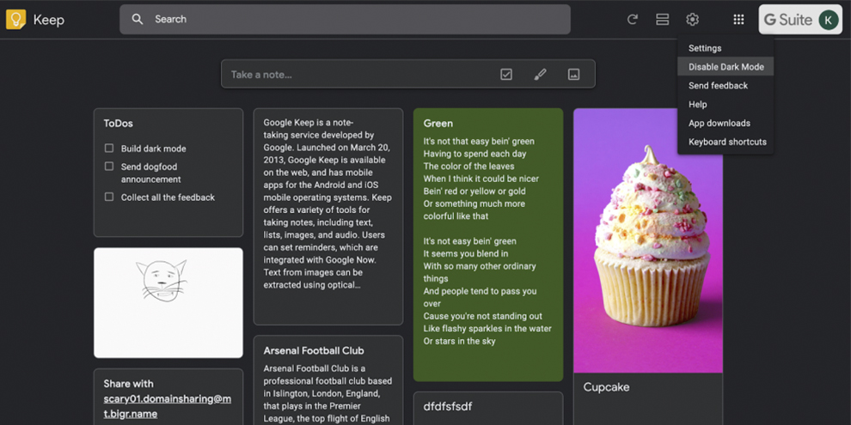Click the Keep lightbulb logo
The image size is (851, 425).
point(15,20)
